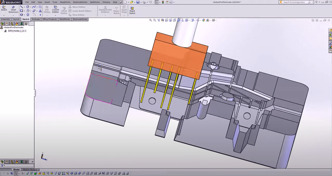The image size is (332, 176).
Task: Switch to the Evaluate tab
Action: [36, 19]
